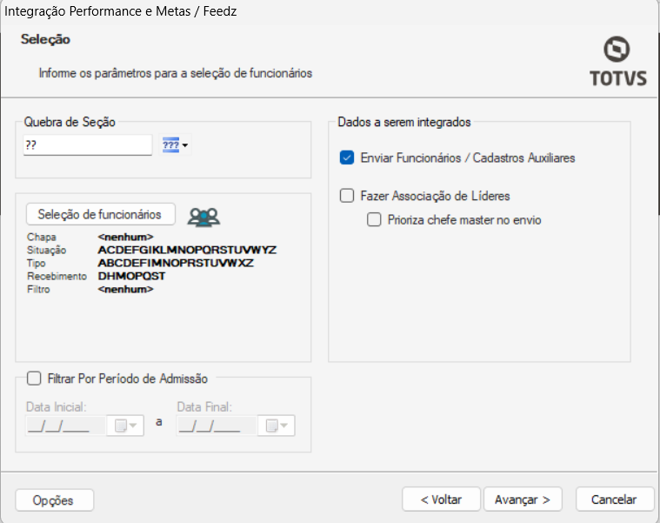
Task: Click the Filtro <nenhum> value
Action: coord(125,289)
